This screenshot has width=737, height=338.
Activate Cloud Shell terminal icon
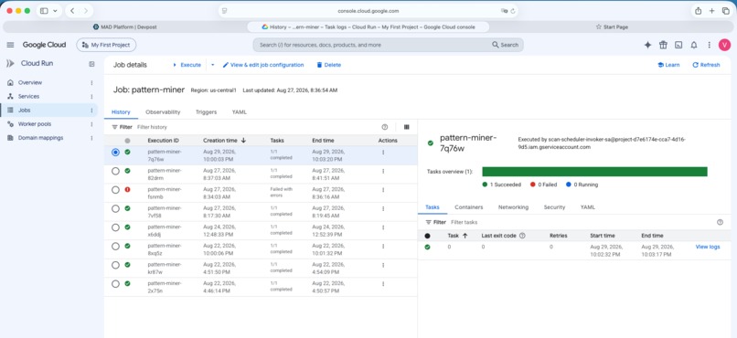tap(678, 45)
